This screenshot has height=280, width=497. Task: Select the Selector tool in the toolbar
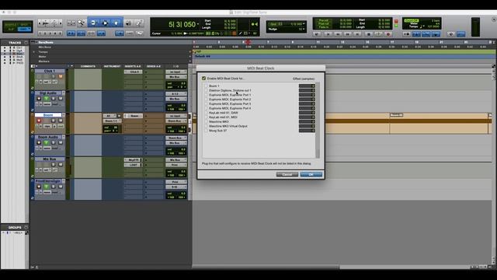click(x=105, y=23)
